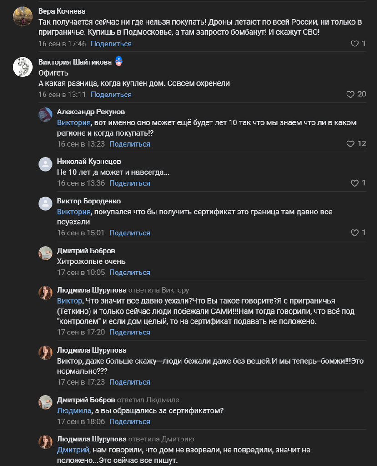The width and height of the screenshot is (377, 466).
Task: Open the Дмитрий mention in the final reply
Action: [x=69, y=450]
